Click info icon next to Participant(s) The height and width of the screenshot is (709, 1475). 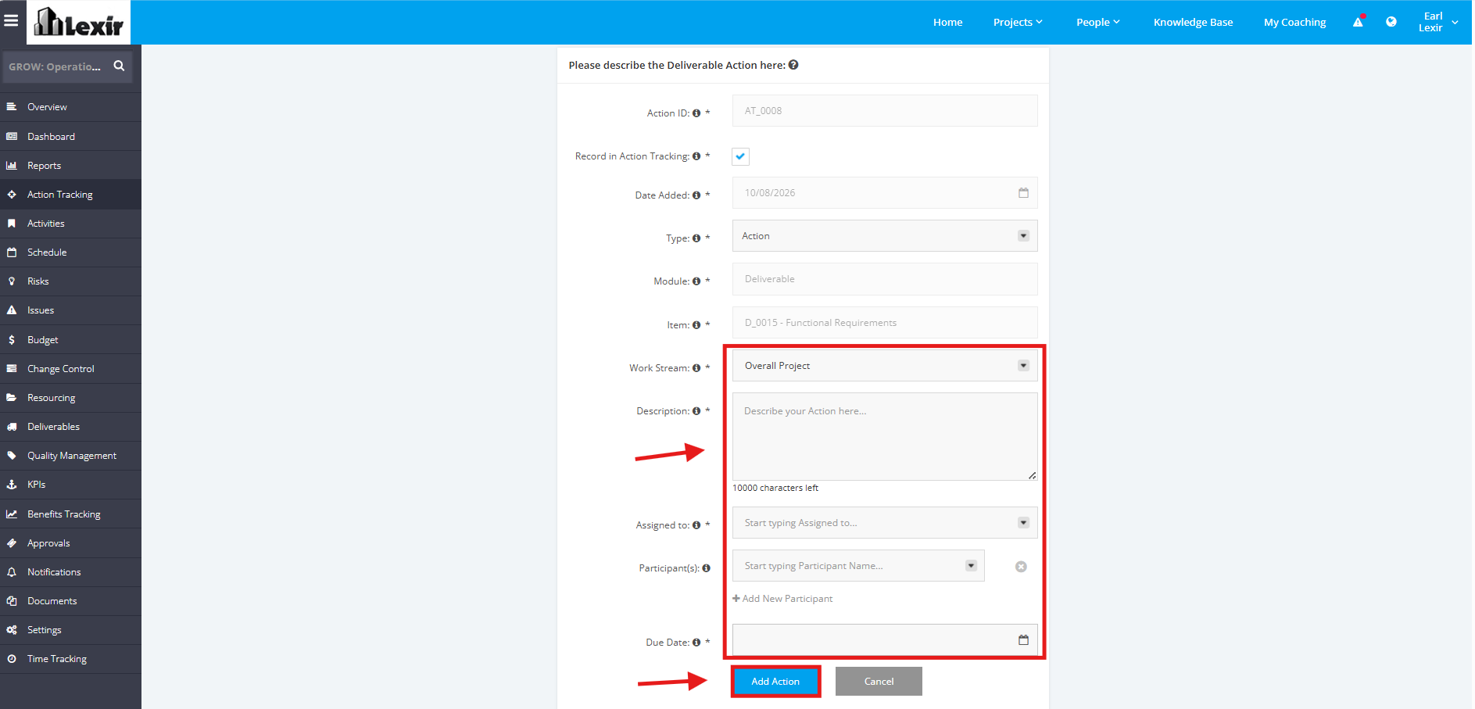click(x=707, y=568)
